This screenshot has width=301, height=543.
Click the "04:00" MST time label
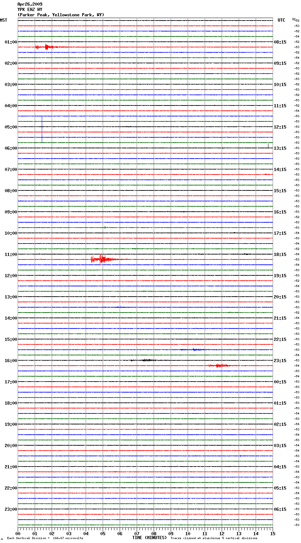click(11, 106)
